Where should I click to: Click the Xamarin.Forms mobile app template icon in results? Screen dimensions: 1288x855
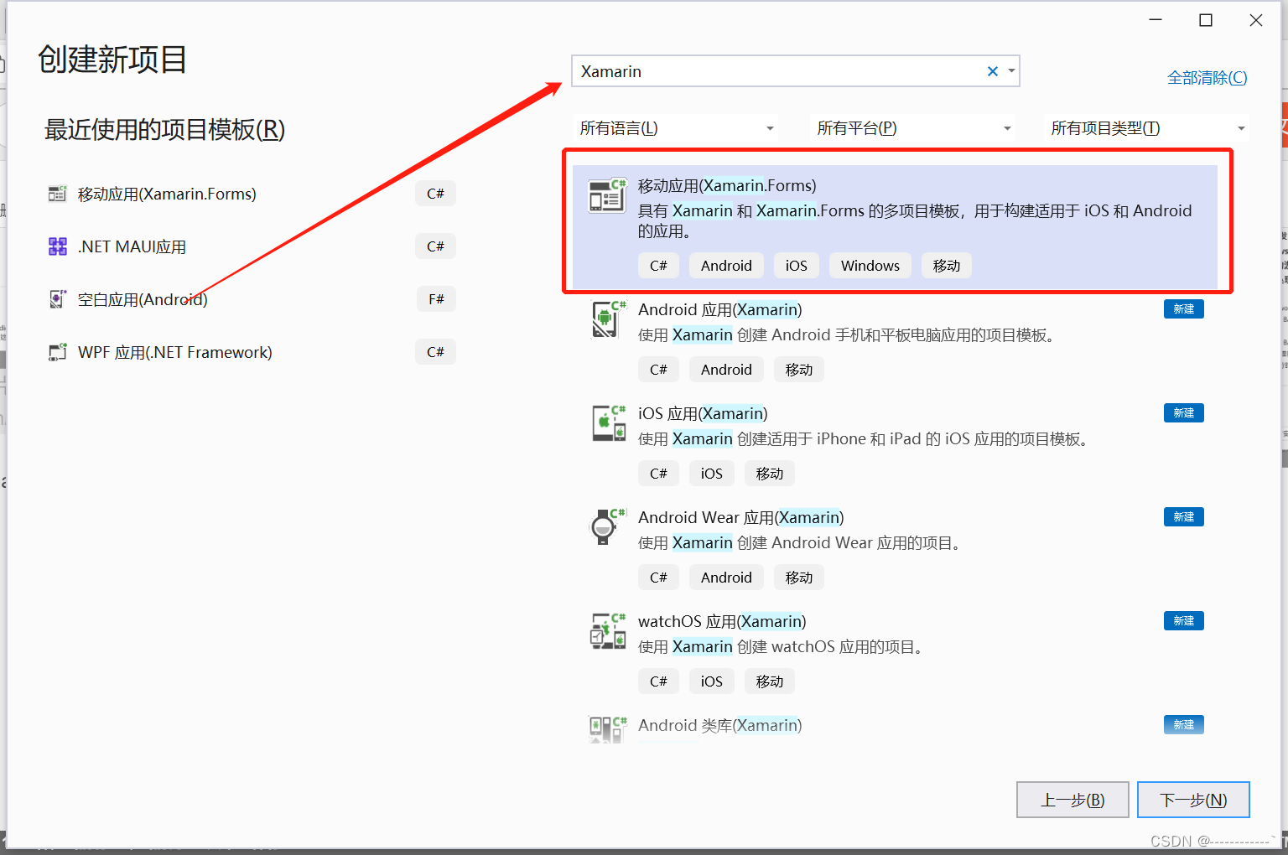[607, 195]
